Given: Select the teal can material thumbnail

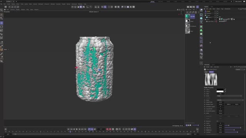Looking at the screenshot, I should (x=188, y=16).
